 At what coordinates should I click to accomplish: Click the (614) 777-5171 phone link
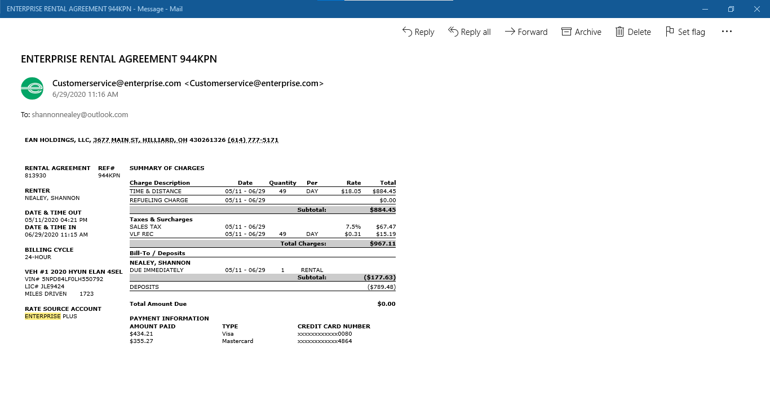[x=252, y=139]
